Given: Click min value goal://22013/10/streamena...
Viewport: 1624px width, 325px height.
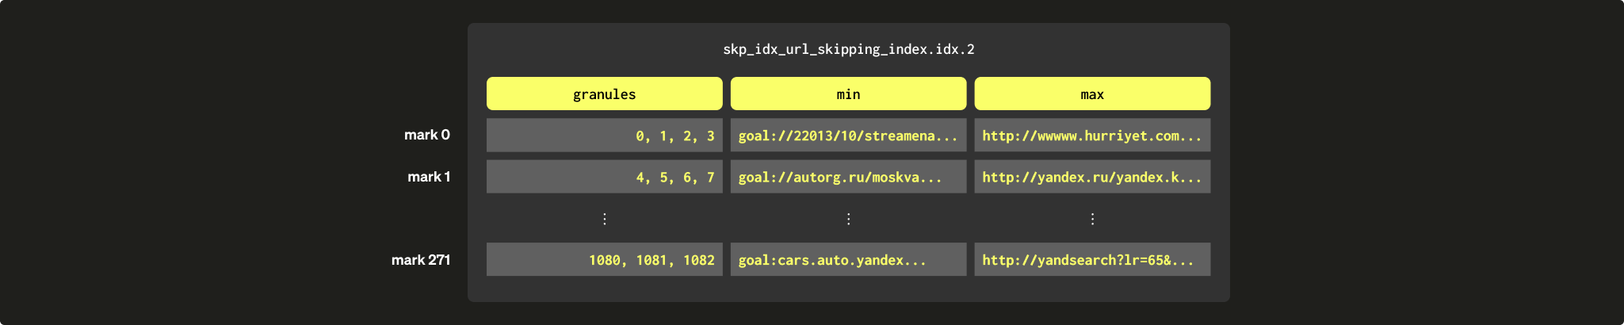Looking at the screenshot, I should coord(848,136).
